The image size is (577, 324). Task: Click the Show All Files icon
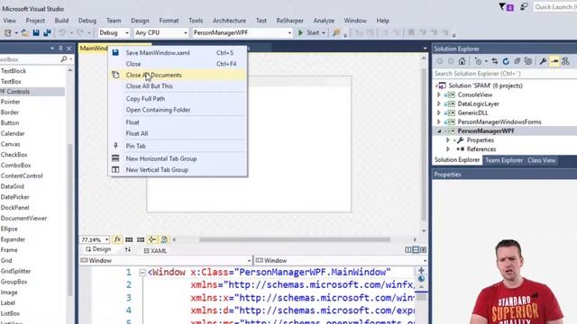pyautogui.click(x=528, y=61)
